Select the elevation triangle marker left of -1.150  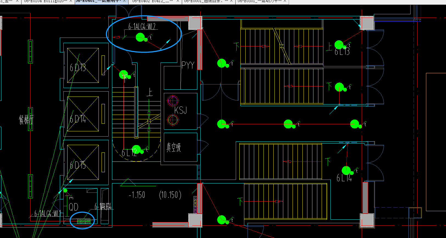click(128, 182)
